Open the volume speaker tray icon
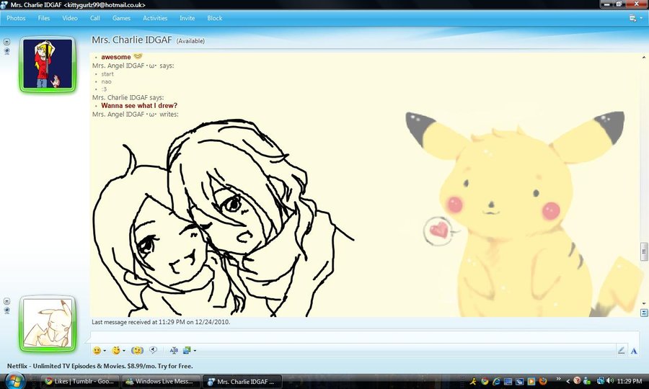The image size is (649, 389). (610, 381)
